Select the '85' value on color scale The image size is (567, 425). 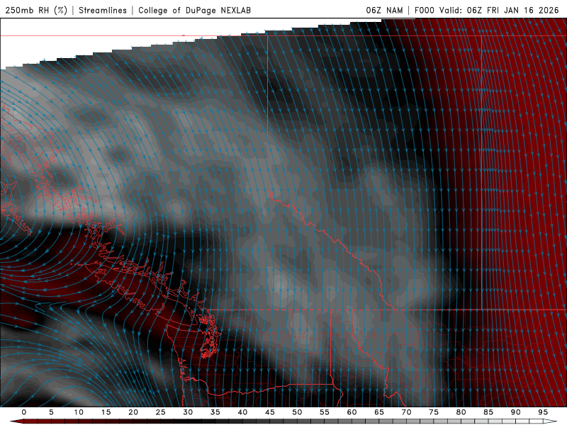coord(488,412)
